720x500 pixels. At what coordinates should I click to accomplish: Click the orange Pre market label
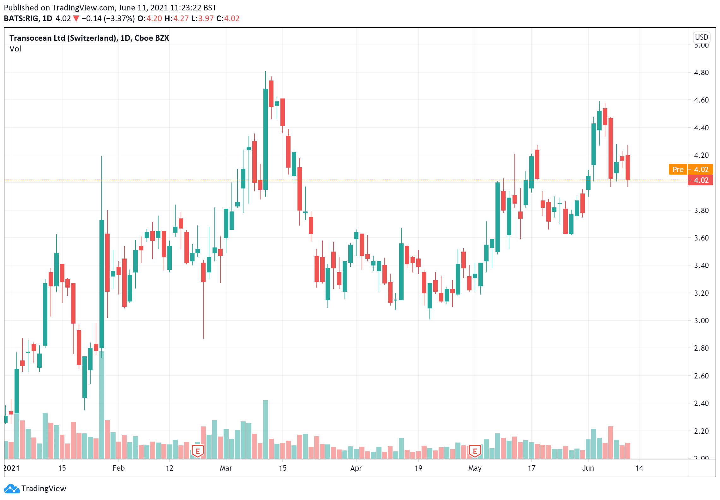[678, 170]
